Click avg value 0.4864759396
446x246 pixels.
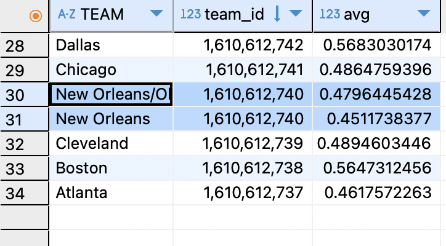[x=376, y=69]
